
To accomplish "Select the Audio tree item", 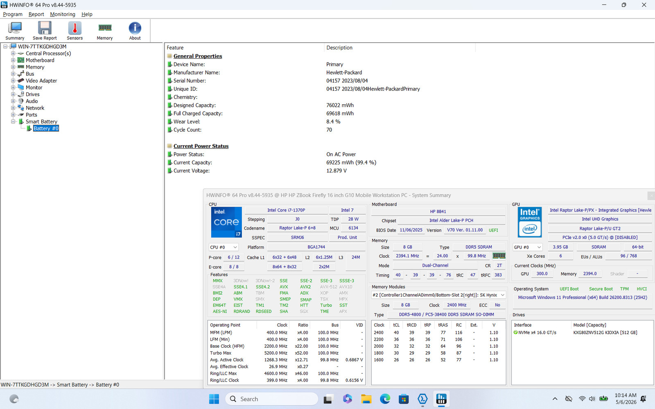I will click(32, 101).
